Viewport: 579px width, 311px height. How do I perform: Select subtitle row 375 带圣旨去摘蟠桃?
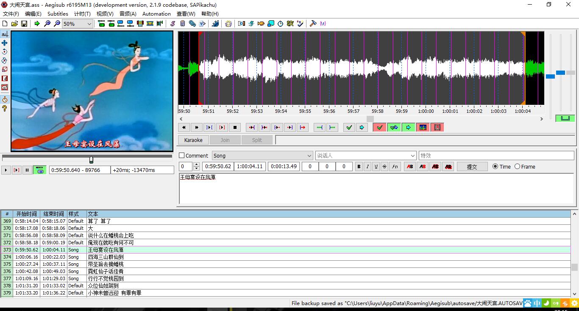286,264
